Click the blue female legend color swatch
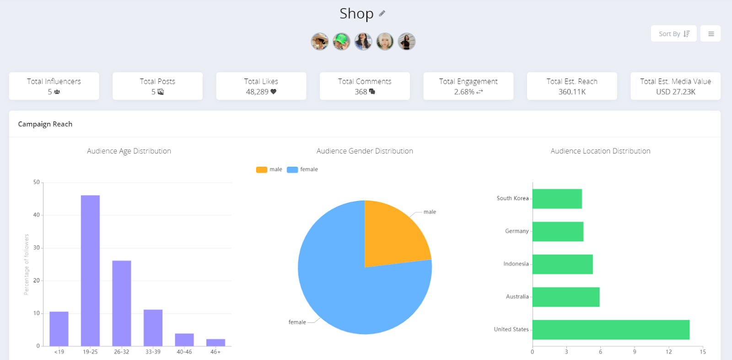 292,170
